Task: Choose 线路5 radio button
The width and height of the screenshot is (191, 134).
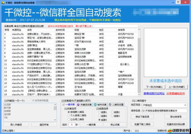Action: point(99,120)
